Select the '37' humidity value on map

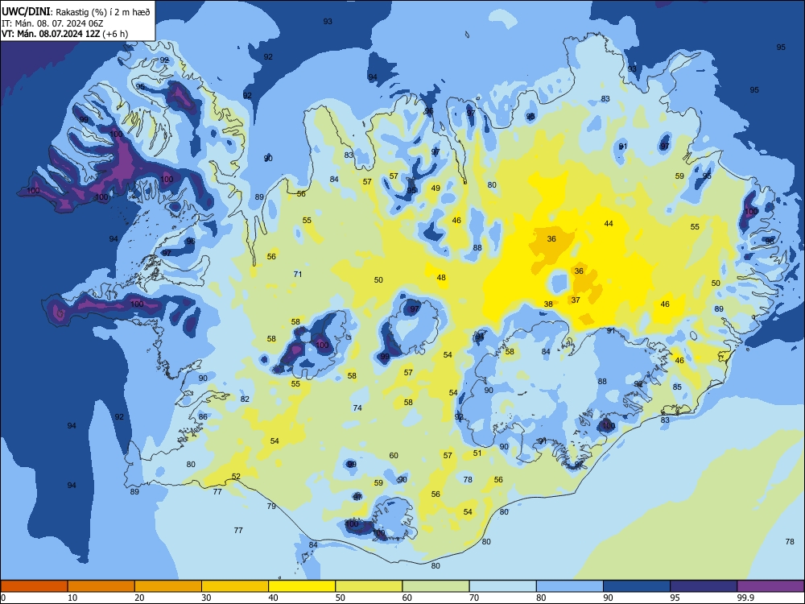576,300
